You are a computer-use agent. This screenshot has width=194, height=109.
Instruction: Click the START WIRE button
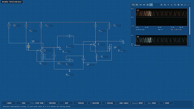click(x=37, y=103)
